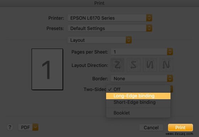Click the orange Print button
This screenshot has height=137, width=199.
pos(180,127)
